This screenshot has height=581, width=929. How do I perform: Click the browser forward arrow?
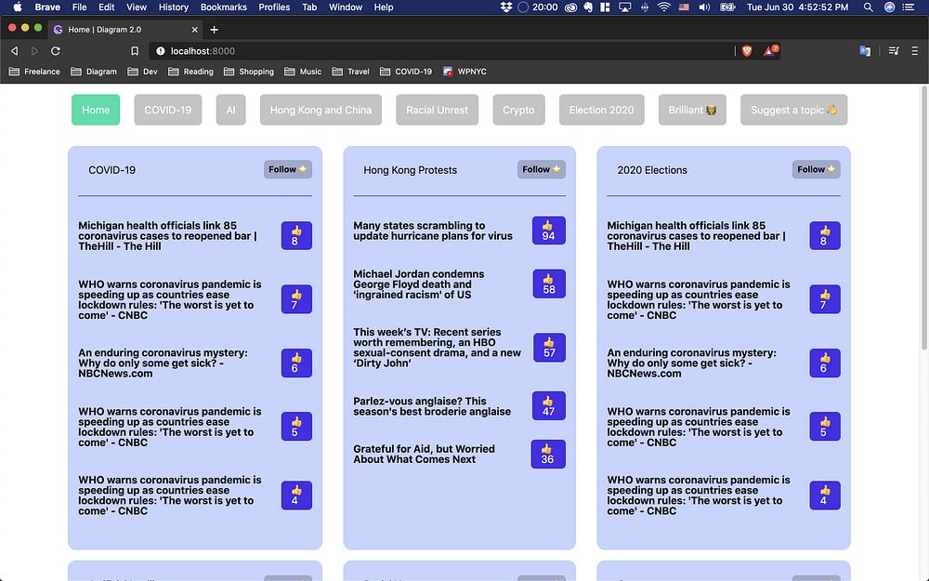pos(34,51)
